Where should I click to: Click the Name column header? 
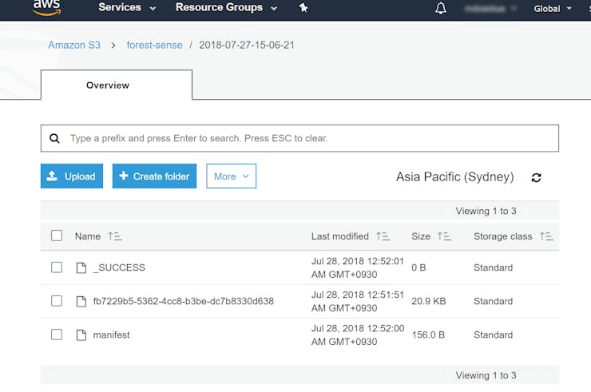pos(87,236)
